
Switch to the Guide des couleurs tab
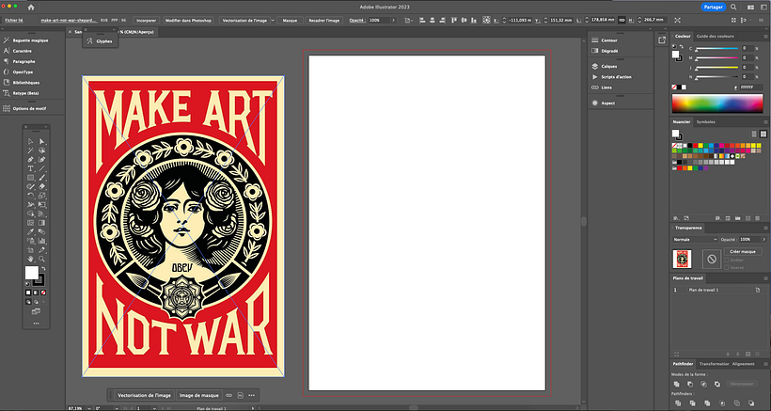716,36
